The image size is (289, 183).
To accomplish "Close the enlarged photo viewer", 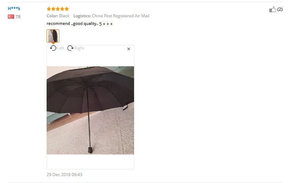I will click(129, 49).
